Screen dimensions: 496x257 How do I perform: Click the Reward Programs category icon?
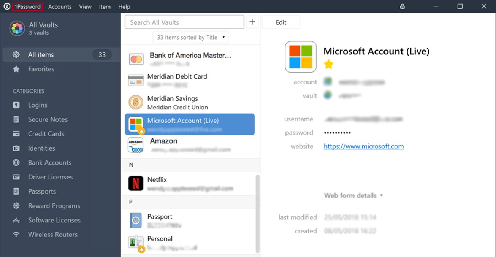(x=16, y=206)
